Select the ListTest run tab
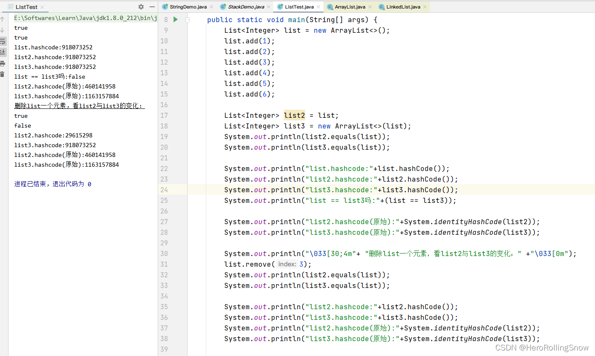 tap(26, 7)
